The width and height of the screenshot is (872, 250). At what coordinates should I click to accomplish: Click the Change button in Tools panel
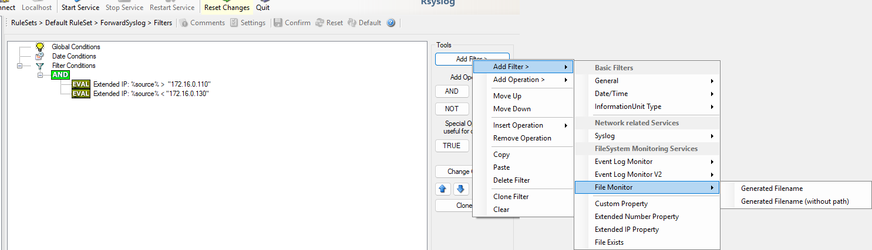point(455,172)
